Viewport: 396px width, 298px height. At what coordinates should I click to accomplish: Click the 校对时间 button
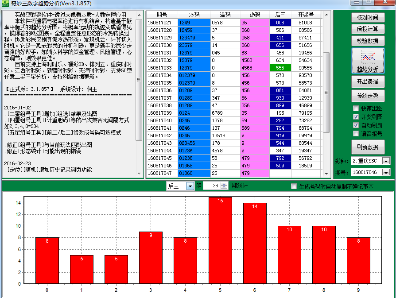[x=368, y=17]
